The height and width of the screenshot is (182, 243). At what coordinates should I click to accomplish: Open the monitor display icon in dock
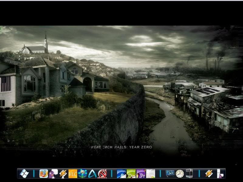(170, 174)
